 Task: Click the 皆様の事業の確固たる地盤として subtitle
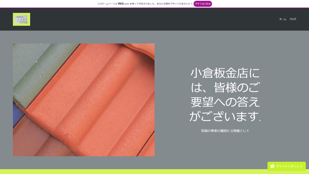click(225, 131)
